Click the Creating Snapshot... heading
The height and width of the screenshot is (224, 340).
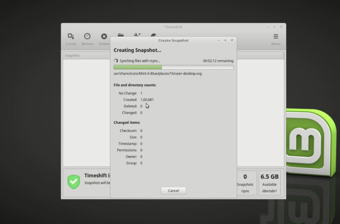138,50
